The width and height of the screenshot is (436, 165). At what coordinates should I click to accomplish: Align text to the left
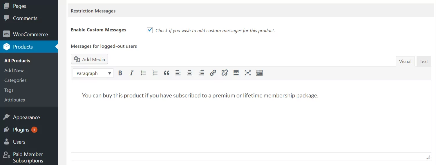coord(178,73)
